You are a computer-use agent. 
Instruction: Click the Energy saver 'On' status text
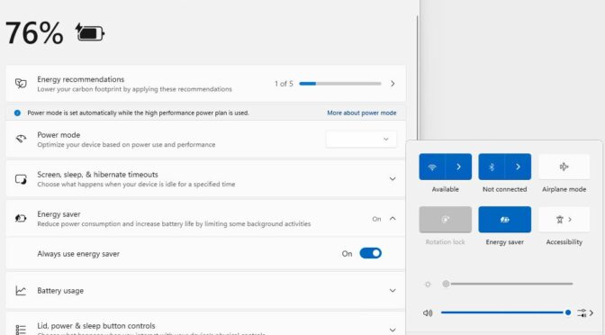(x=376, y=219)
